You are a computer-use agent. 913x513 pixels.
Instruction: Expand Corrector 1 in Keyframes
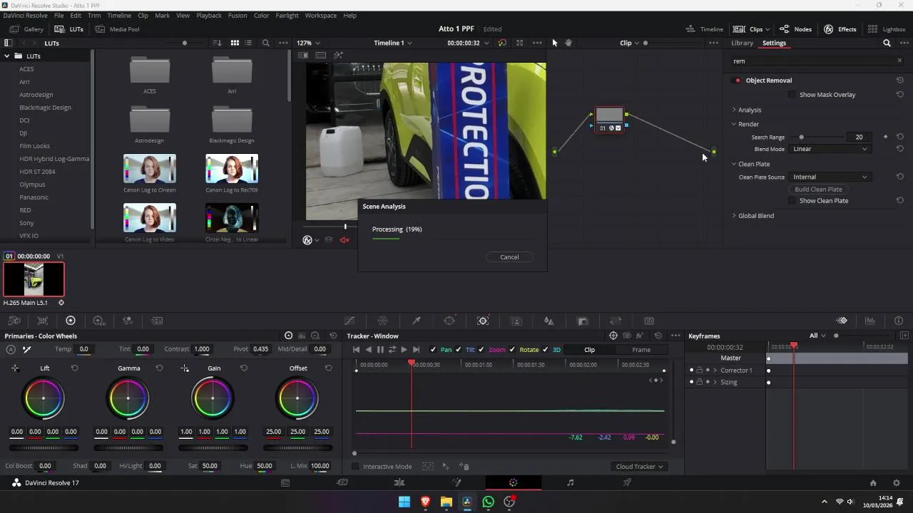715,370
